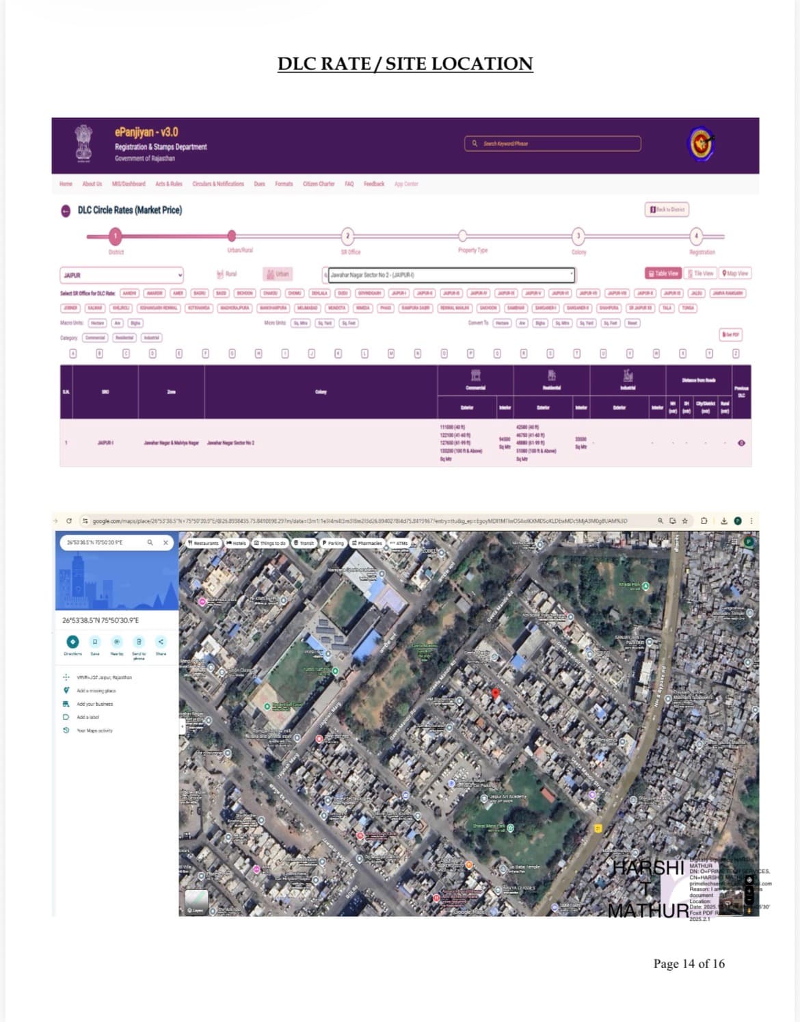This screenshot has width=800, height=1022.
Task: Filter map by Restaurants chip
Action: point(203,543)
